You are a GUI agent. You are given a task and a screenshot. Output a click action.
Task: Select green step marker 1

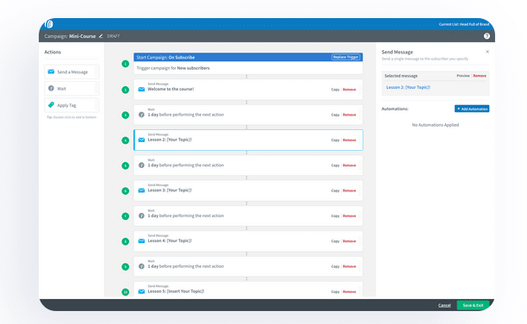pyautogui.click(x=126, y=64)
